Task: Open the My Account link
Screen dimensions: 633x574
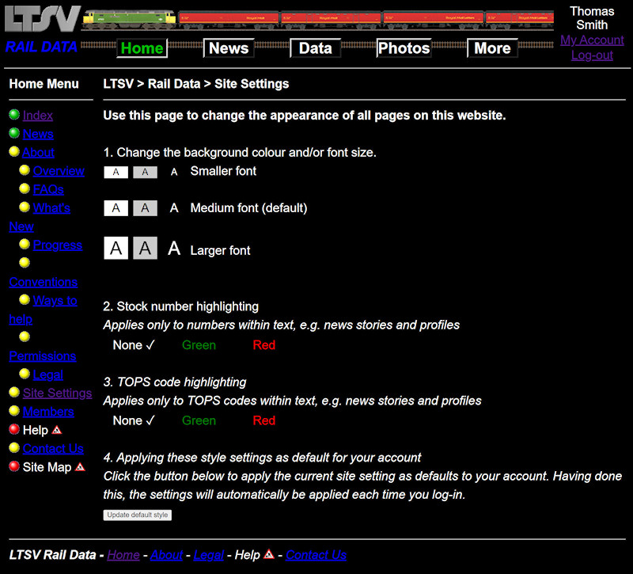Action: (592, 40)
